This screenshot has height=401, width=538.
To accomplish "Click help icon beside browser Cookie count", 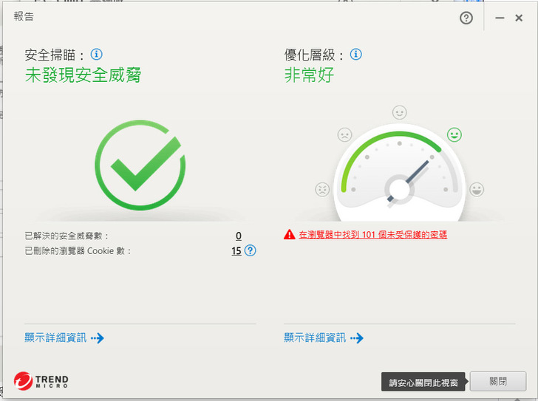I will coord(250,251).
